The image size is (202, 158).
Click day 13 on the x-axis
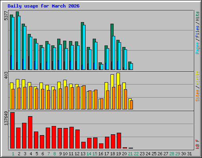(83, 154)
